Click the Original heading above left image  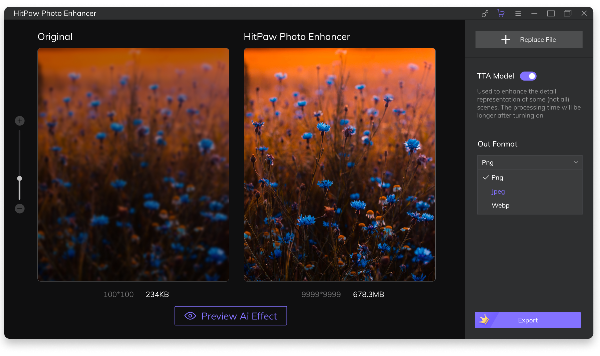pos(55,37)
